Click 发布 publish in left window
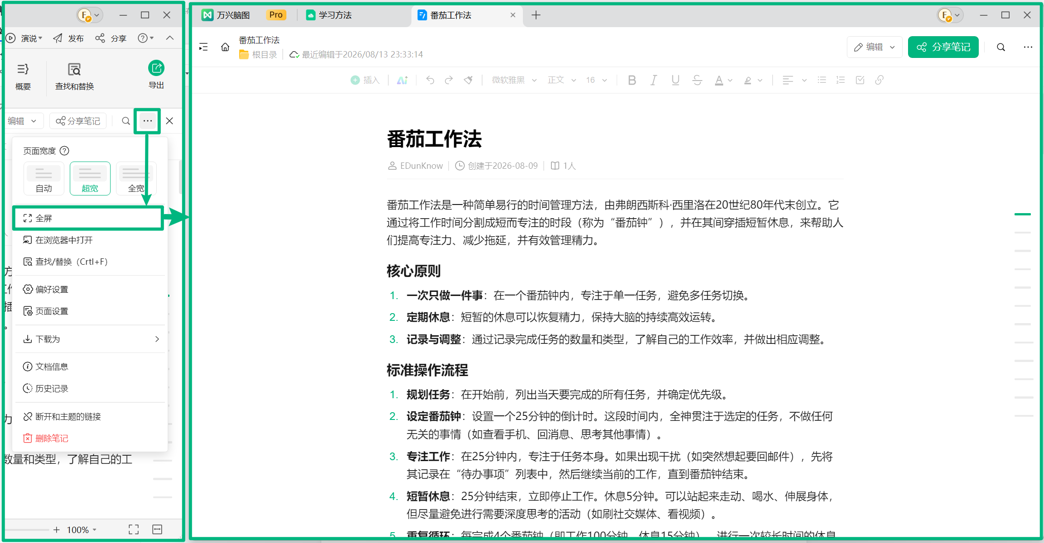The width and height of the screenshot is (1044, 543). [x=68, y=38]
